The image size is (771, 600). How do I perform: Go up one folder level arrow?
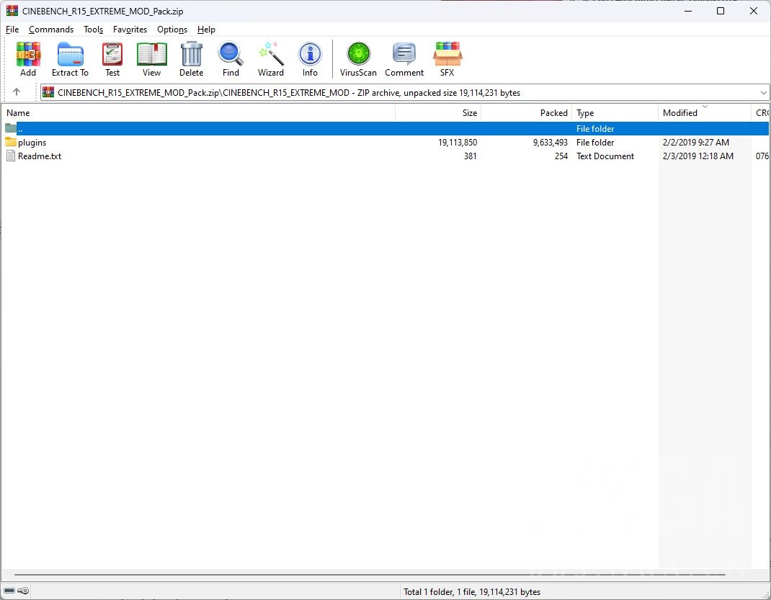tap(17, 92)
